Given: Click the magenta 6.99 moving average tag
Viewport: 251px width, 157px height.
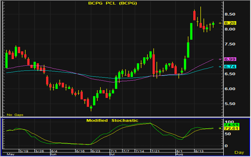Looking at the screenshot, I should tap(231, 59).
